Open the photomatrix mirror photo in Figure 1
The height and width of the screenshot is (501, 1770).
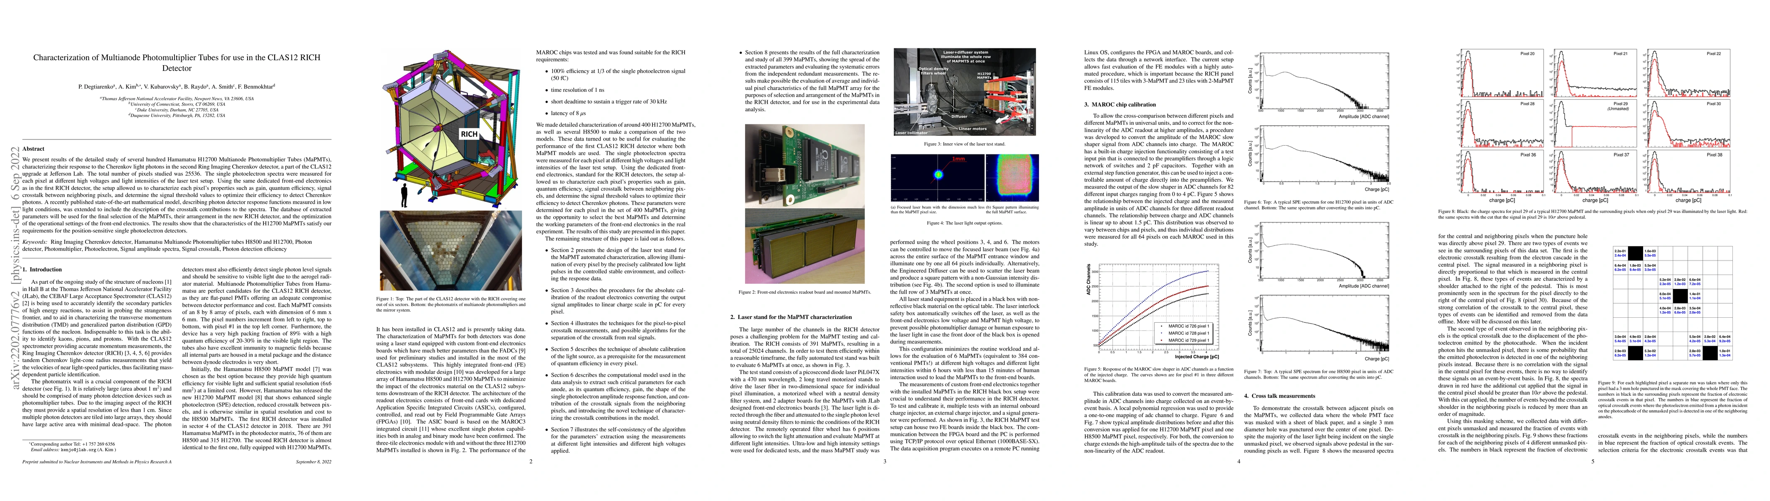click(x=451, y=250)
